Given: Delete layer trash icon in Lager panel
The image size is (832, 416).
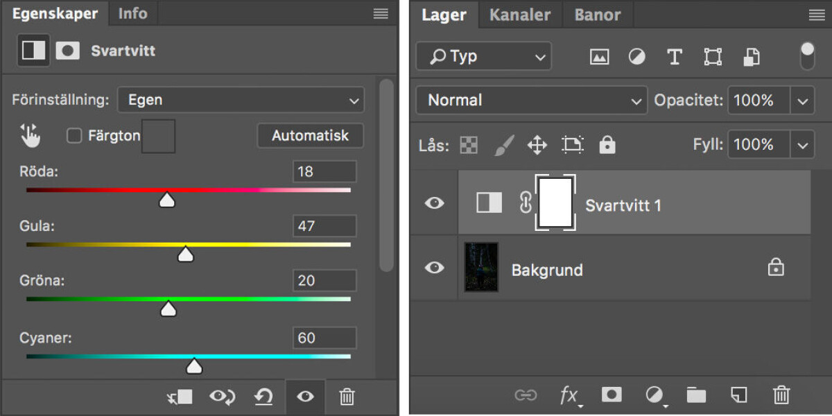Looking at the screenshot, I should (x=781, y=395).
